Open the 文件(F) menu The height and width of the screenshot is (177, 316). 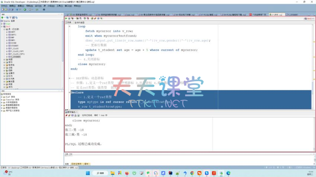(x=3, y=6)
